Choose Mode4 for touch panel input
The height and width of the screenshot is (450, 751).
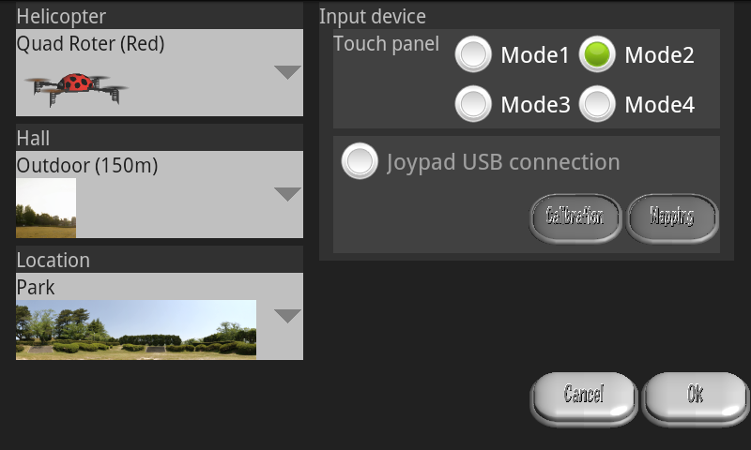coord(598,104)
